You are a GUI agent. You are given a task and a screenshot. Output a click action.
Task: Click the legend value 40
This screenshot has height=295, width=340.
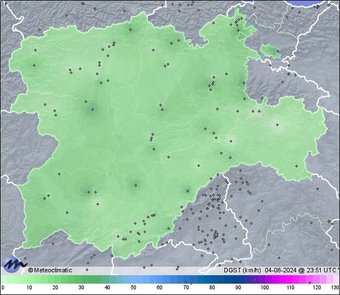pyautogui.click(x=107, y=288)
